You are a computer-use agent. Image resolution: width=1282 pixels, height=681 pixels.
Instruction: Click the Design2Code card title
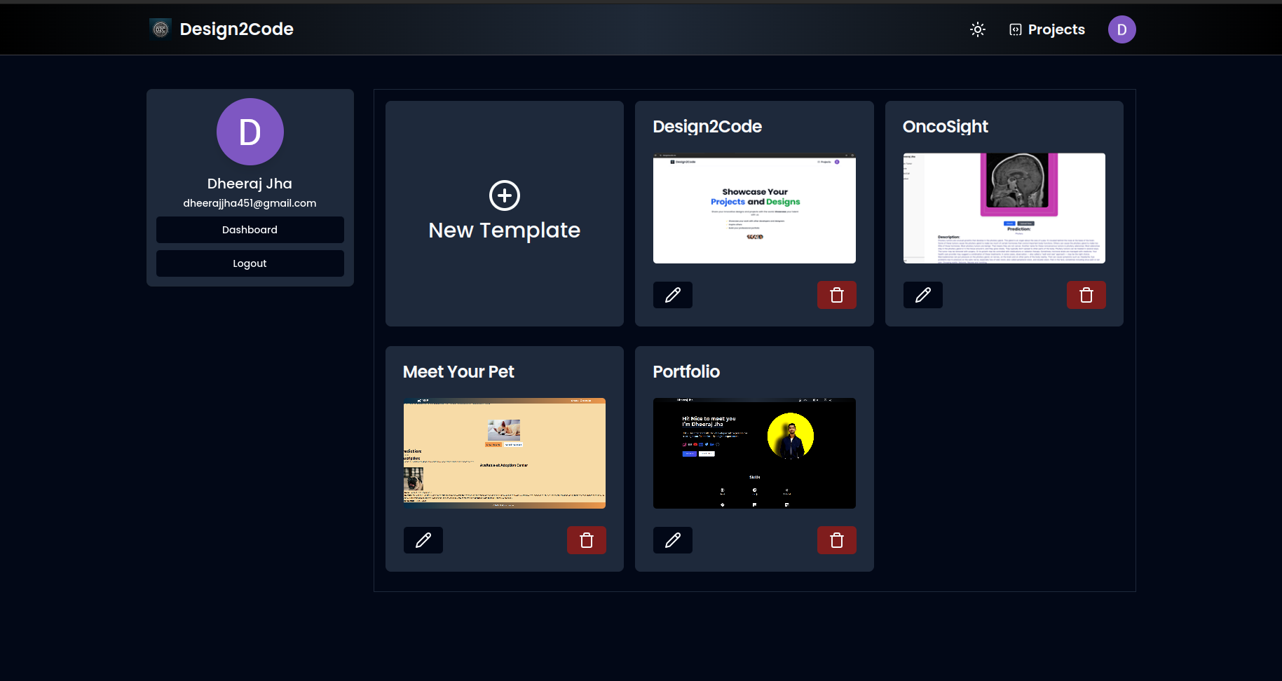pyautogui.click(x=707, y=127)
